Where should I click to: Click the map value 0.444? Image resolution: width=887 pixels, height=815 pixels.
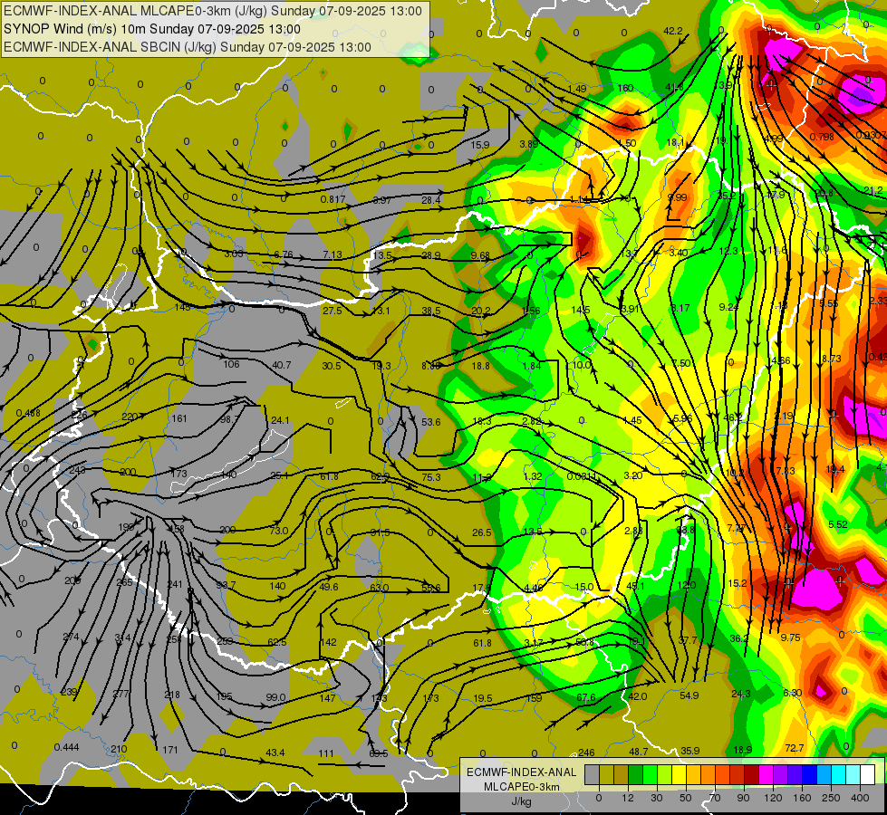(x=67, y=748)
